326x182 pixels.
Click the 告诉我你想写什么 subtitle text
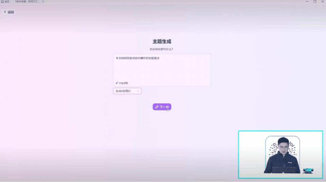coord(161,49)
